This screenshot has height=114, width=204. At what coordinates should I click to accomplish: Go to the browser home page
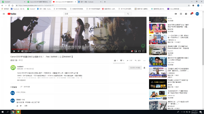[x=12, y=5]
